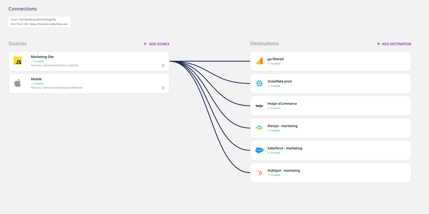Viewport: 429px width, 214px height.
Task: Open the HubSpot - marketing destination card
Action: point(331,172)
